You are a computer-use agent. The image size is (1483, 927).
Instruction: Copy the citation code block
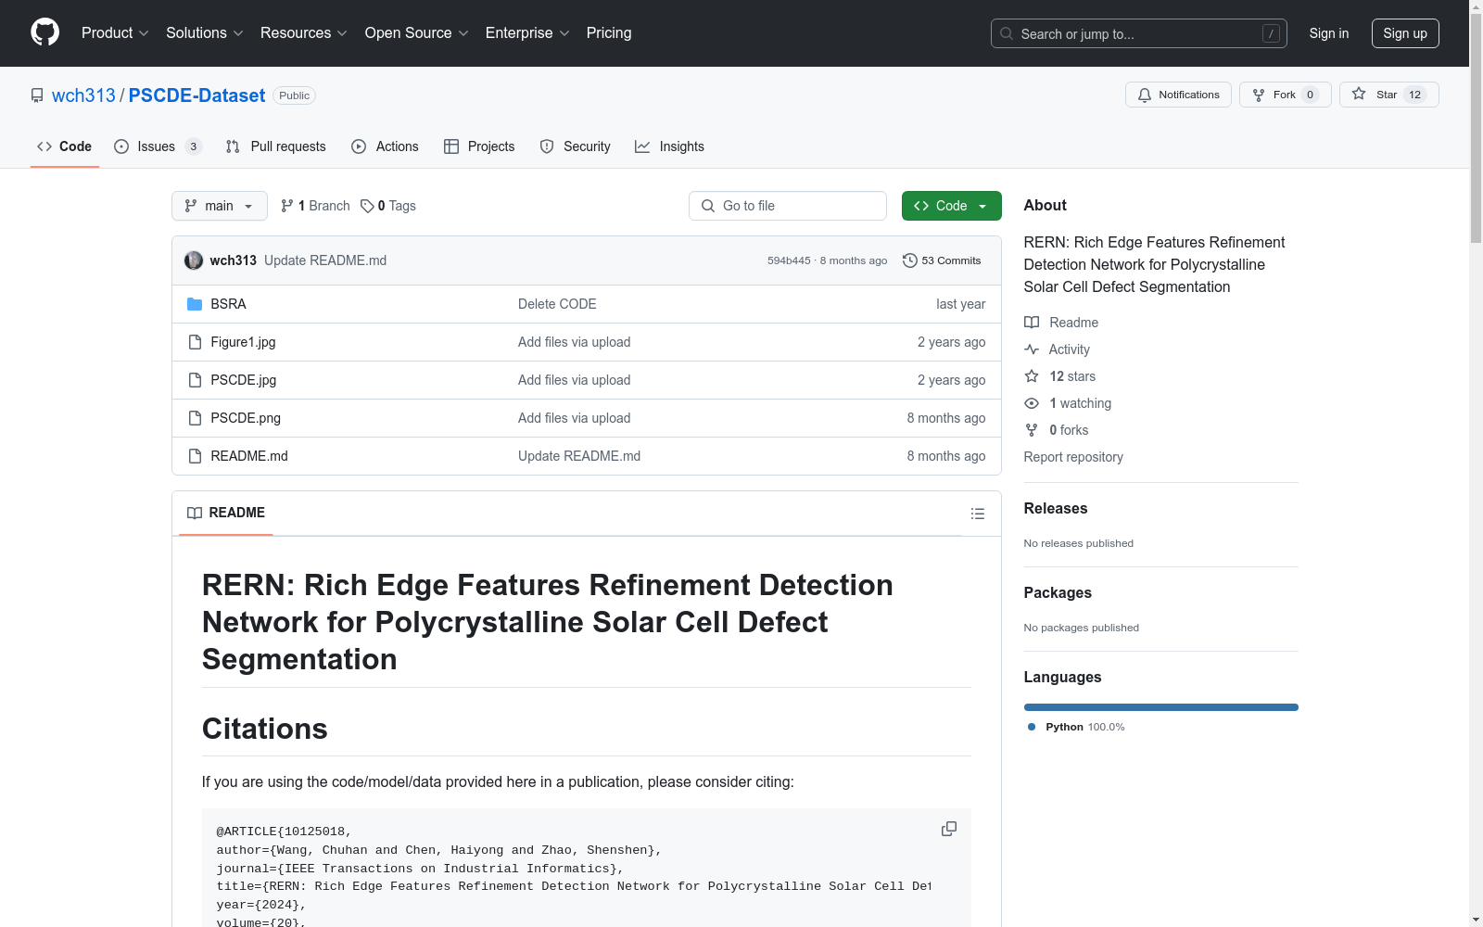point(949,829)
